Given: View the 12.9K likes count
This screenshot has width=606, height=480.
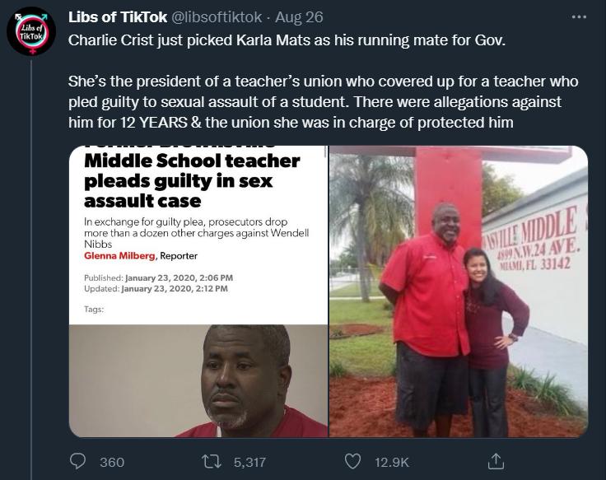Looking at the screenshot, I should click(x=392, y=462).
